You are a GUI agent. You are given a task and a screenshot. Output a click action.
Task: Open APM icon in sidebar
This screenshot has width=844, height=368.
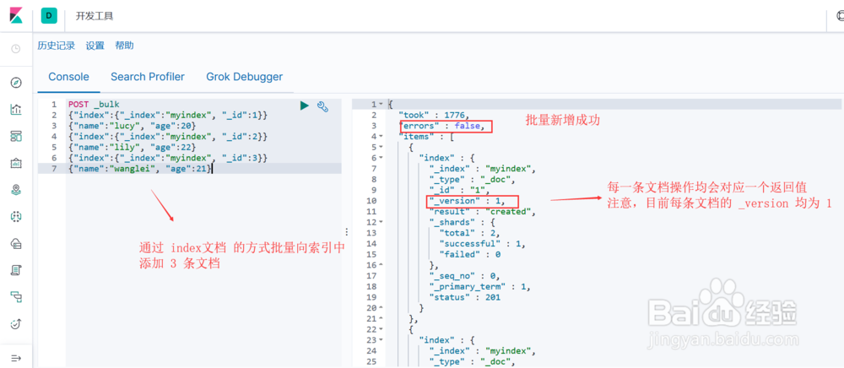(16, 296)
